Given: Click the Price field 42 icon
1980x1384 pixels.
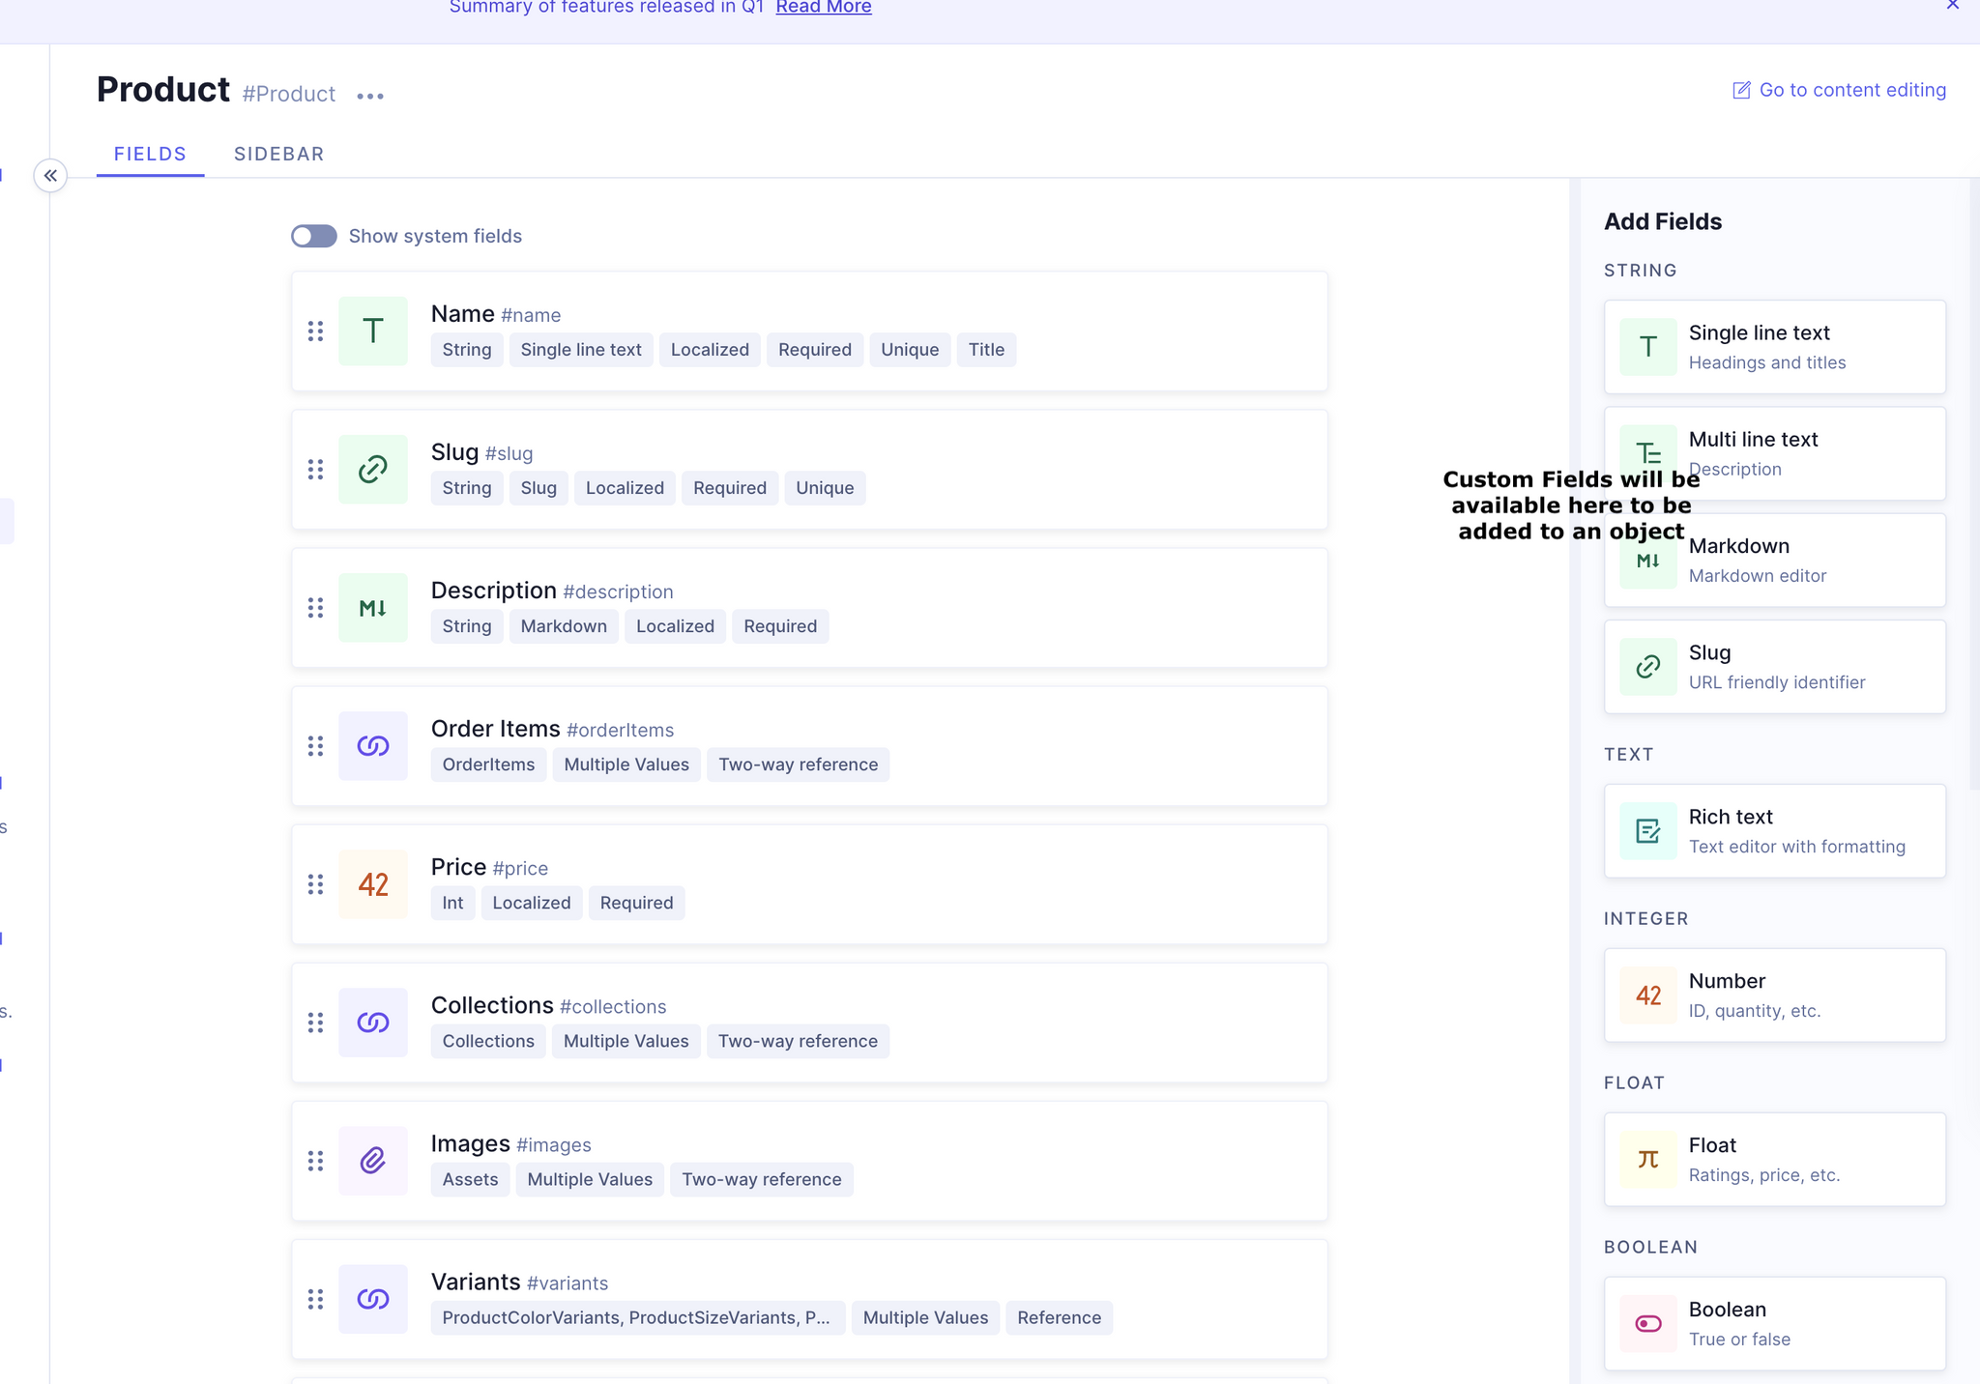Looking at the screenshot, I should click(373, 883).
